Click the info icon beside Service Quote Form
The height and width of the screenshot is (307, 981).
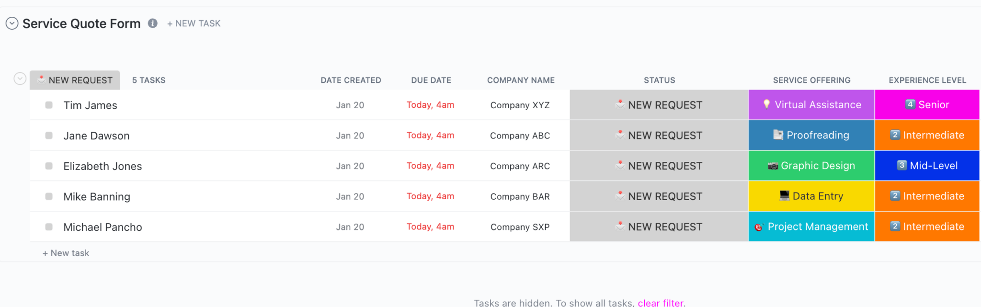click(x=153, y=23)
